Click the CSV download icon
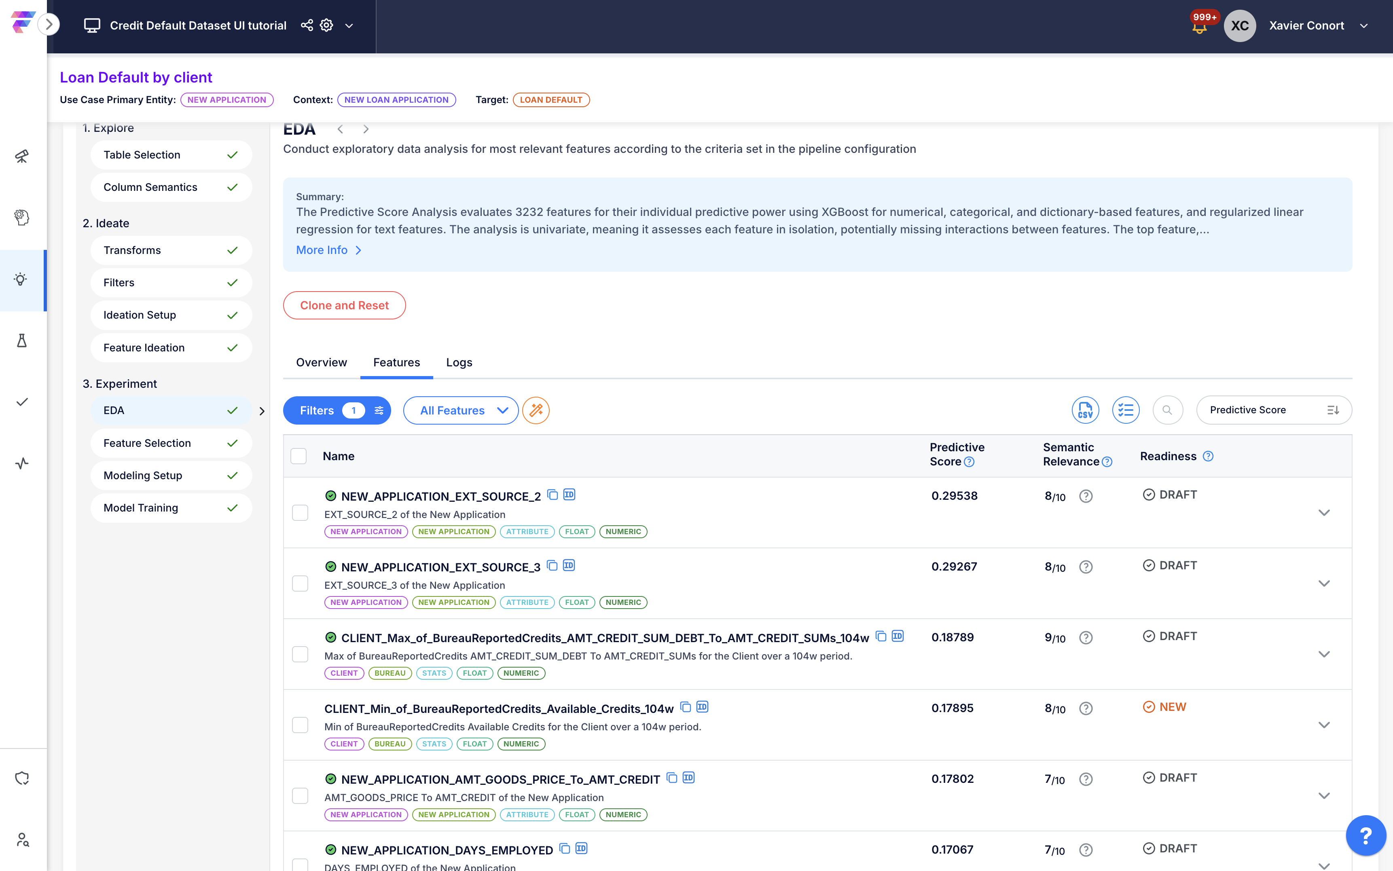The width and height of the screenshot is (1393, 871). pyautogui.click(x=1085, y=410)
